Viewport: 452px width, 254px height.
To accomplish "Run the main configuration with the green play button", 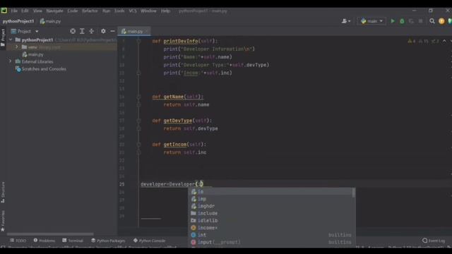I will 393,21.
